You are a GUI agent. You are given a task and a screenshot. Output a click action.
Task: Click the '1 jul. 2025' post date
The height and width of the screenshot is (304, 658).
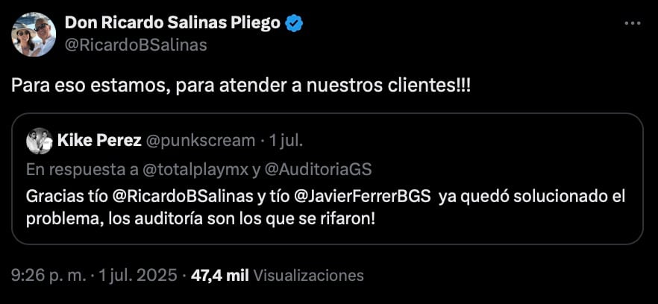(x=137, y=275)
